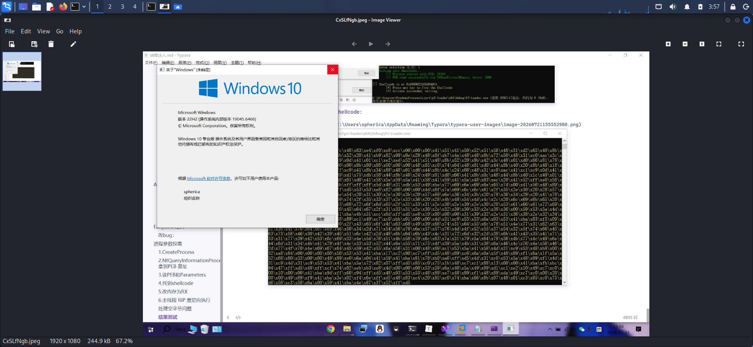Open the notifications bell

click(x=687, y=7)
